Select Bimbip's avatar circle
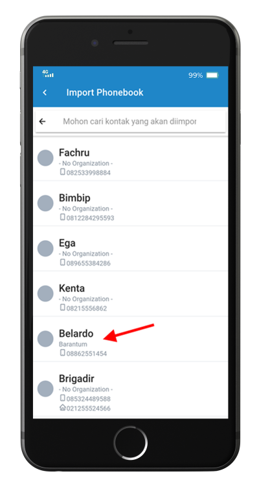This screenshot has width=259, height=489. [x=45, y=203]
